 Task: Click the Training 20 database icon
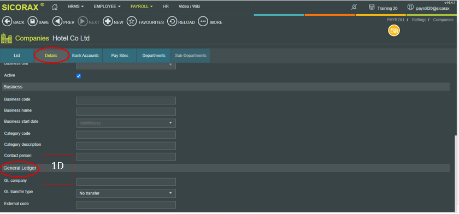click(372, 7)
